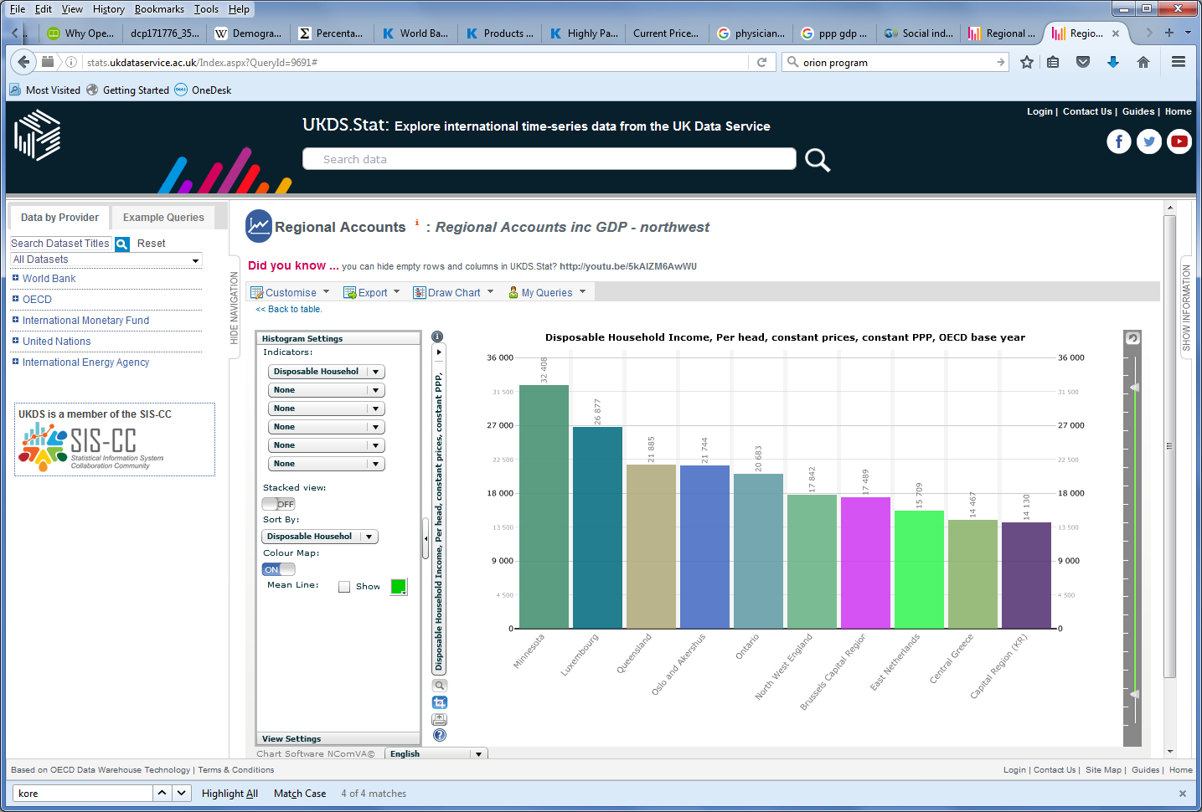Turn on the Stacked view toggle
Viewport: 1202px width, 812px height.
pyautogui.click(x=277, y=503)
